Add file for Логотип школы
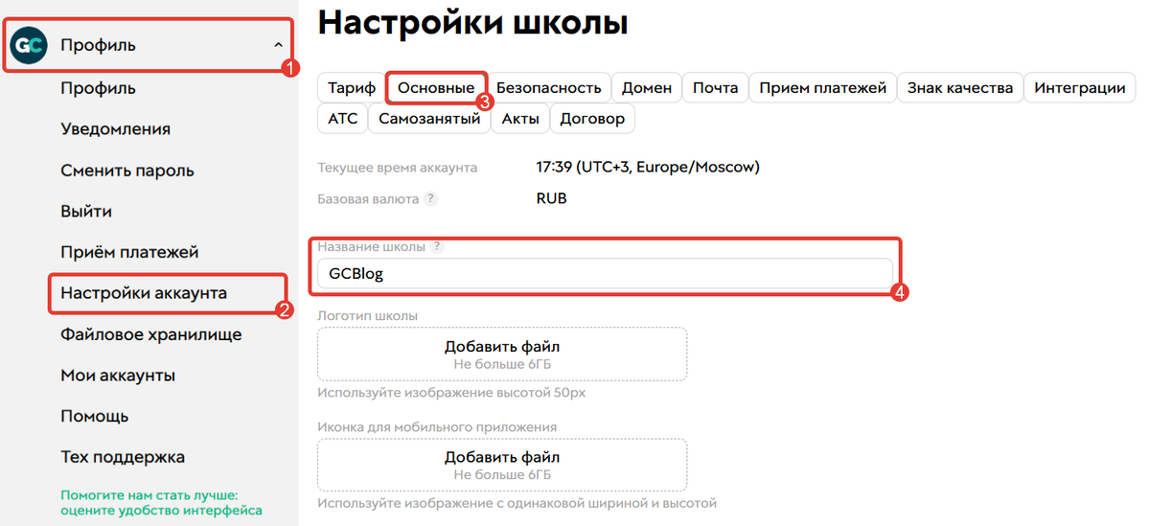 click(502, 354)
